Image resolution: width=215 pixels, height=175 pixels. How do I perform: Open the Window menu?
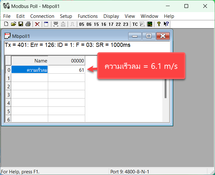click(x=150, y=16)
